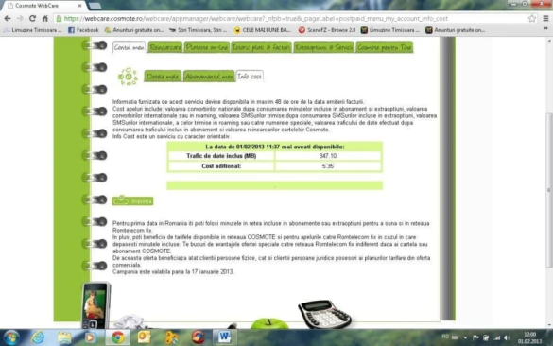Open a new browser tab
553x346 pixels.
pos(95,6)
